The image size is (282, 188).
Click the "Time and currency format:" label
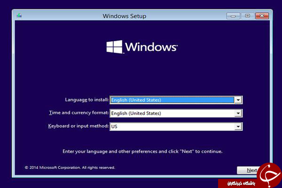[79, 113]
